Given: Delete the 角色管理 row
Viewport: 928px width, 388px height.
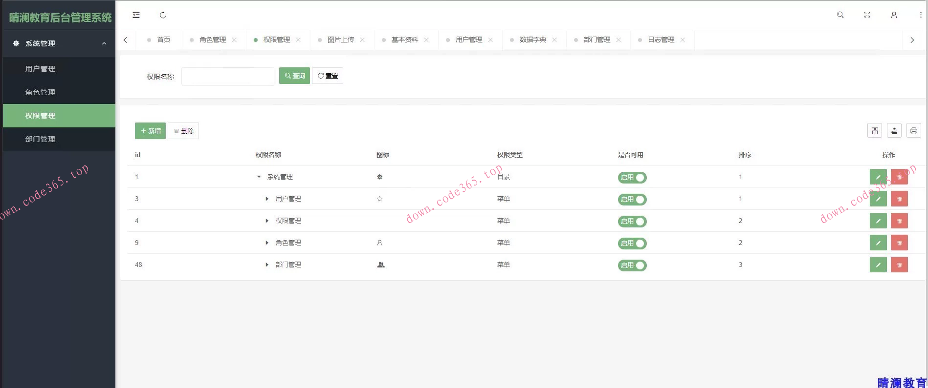Looking at the screenshot, I should [x=899, y=243].
